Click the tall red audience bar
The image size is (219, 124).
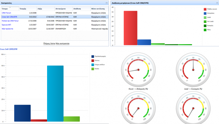pyautogui.click(x=131, y=28)
